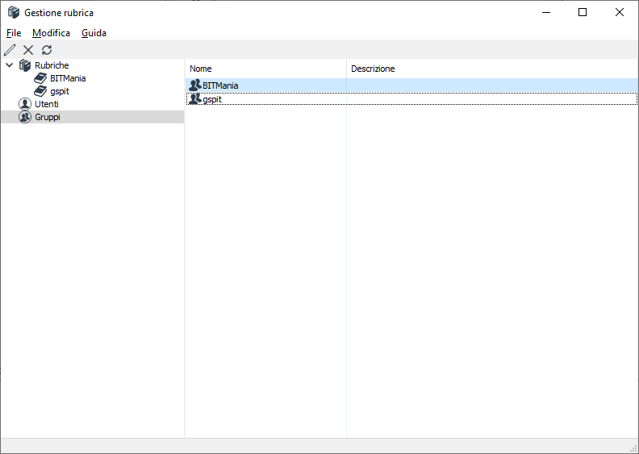Select the BITMania group row in list

220,85
